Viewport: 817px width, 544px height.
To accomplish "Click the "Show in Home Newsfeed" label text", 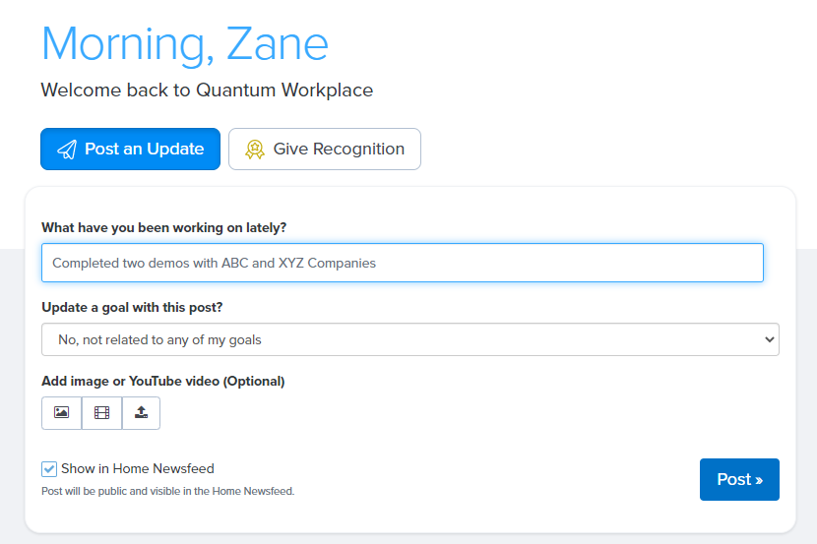I will point(137,469).
